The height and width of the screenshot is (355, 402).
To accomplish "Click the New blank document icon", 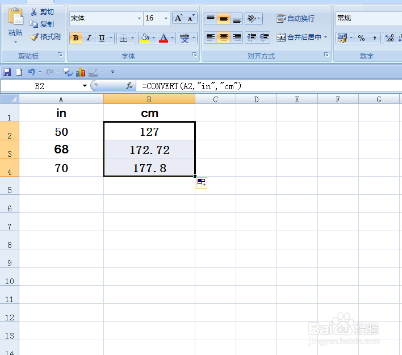I will (19, 72).
